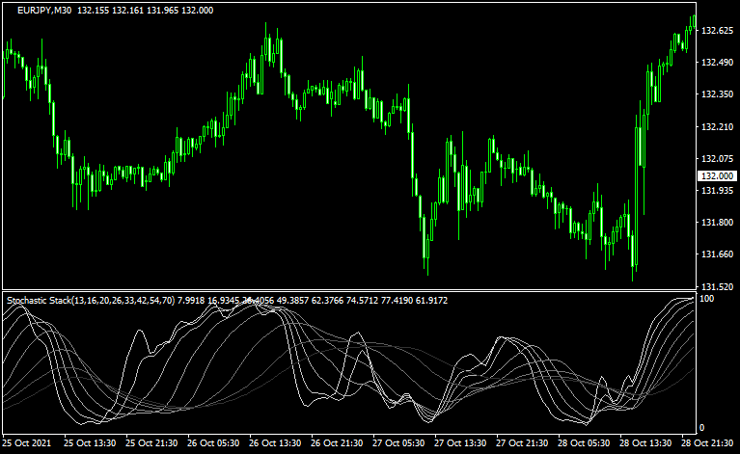Click the 132.490 price axis label
This screenshot has height=454, width=740.
(715, 63)
